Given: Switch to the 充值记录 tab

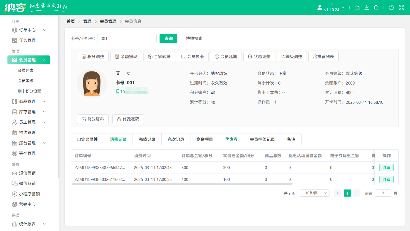Looking at the screenshot, I should click(147, 139).
